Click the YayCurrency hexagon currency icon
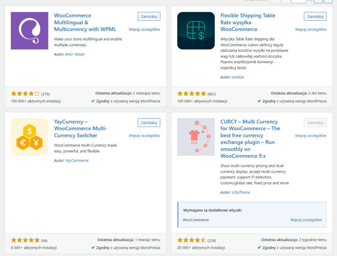Image resolution: width=337 pixels, height=256 pixels. tap(30, 137)
